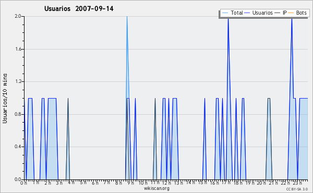Screen dimensions: 313x193
Task: Click the Usuarios peak of 2.0 near 22 h
Action: [x=292, y=19]
